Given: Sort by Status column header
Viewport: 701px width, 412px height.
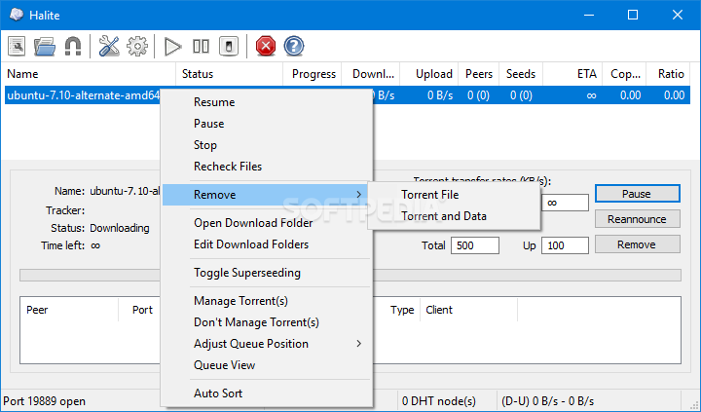Looking at the screenshot, I should click(x=230, y=74).
